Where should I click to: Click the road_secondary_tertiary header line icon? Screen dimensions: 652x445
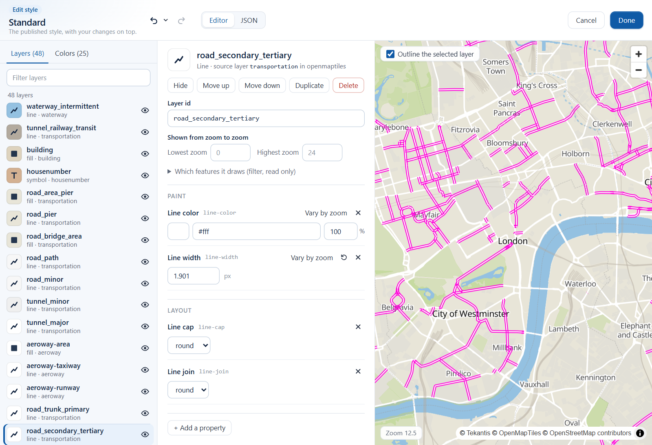click(179, 60)
